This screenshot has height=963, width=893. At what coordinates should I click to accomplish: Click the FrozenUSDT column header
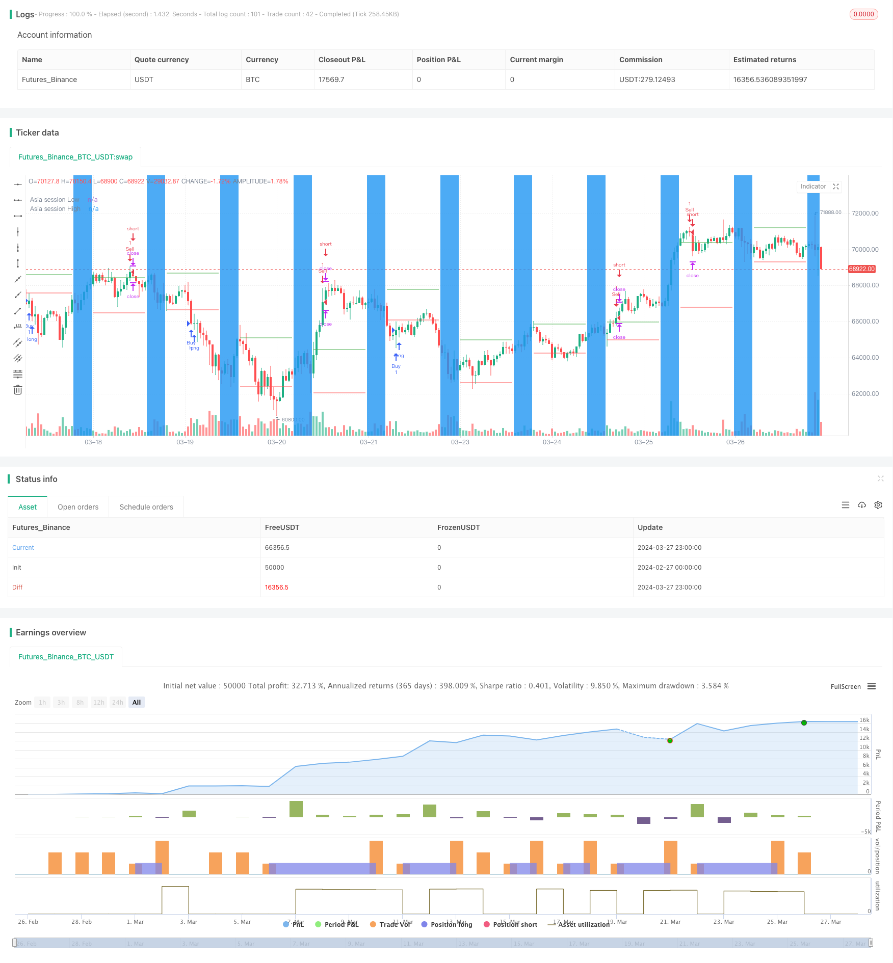pyautogui.click(x=459, y=527)
